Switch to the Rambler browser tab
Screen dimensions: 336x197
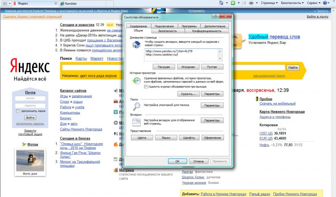[x=82, y=3]
